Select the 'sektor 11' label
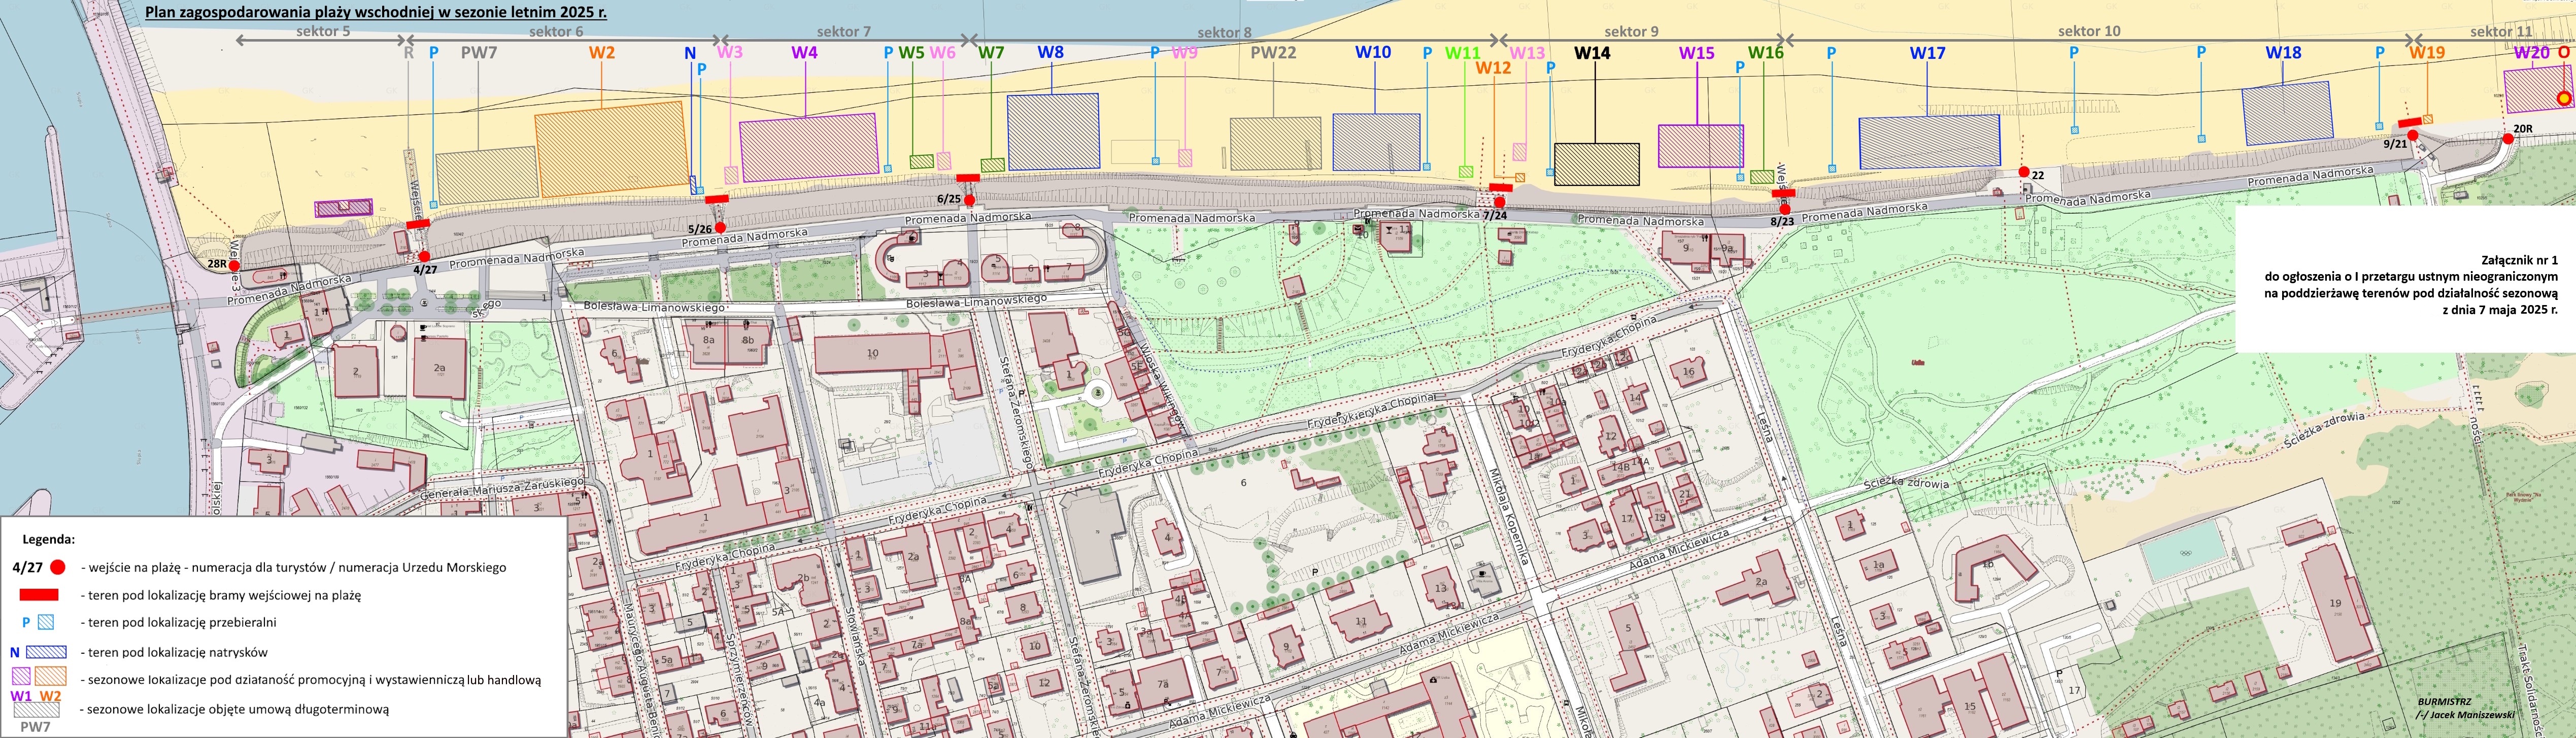 (2501, 31)
